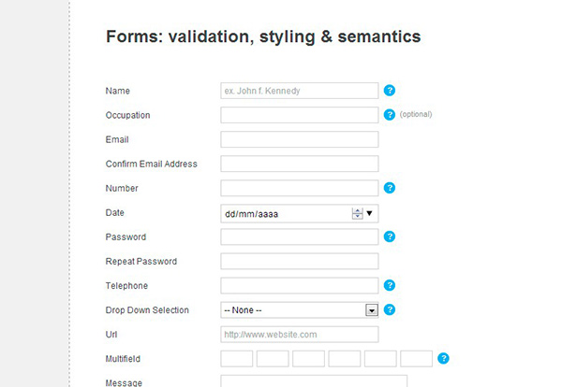This screenshot has width=562, height=387.
Task: Focus the Name input field
Action: [x=300, y=91]
